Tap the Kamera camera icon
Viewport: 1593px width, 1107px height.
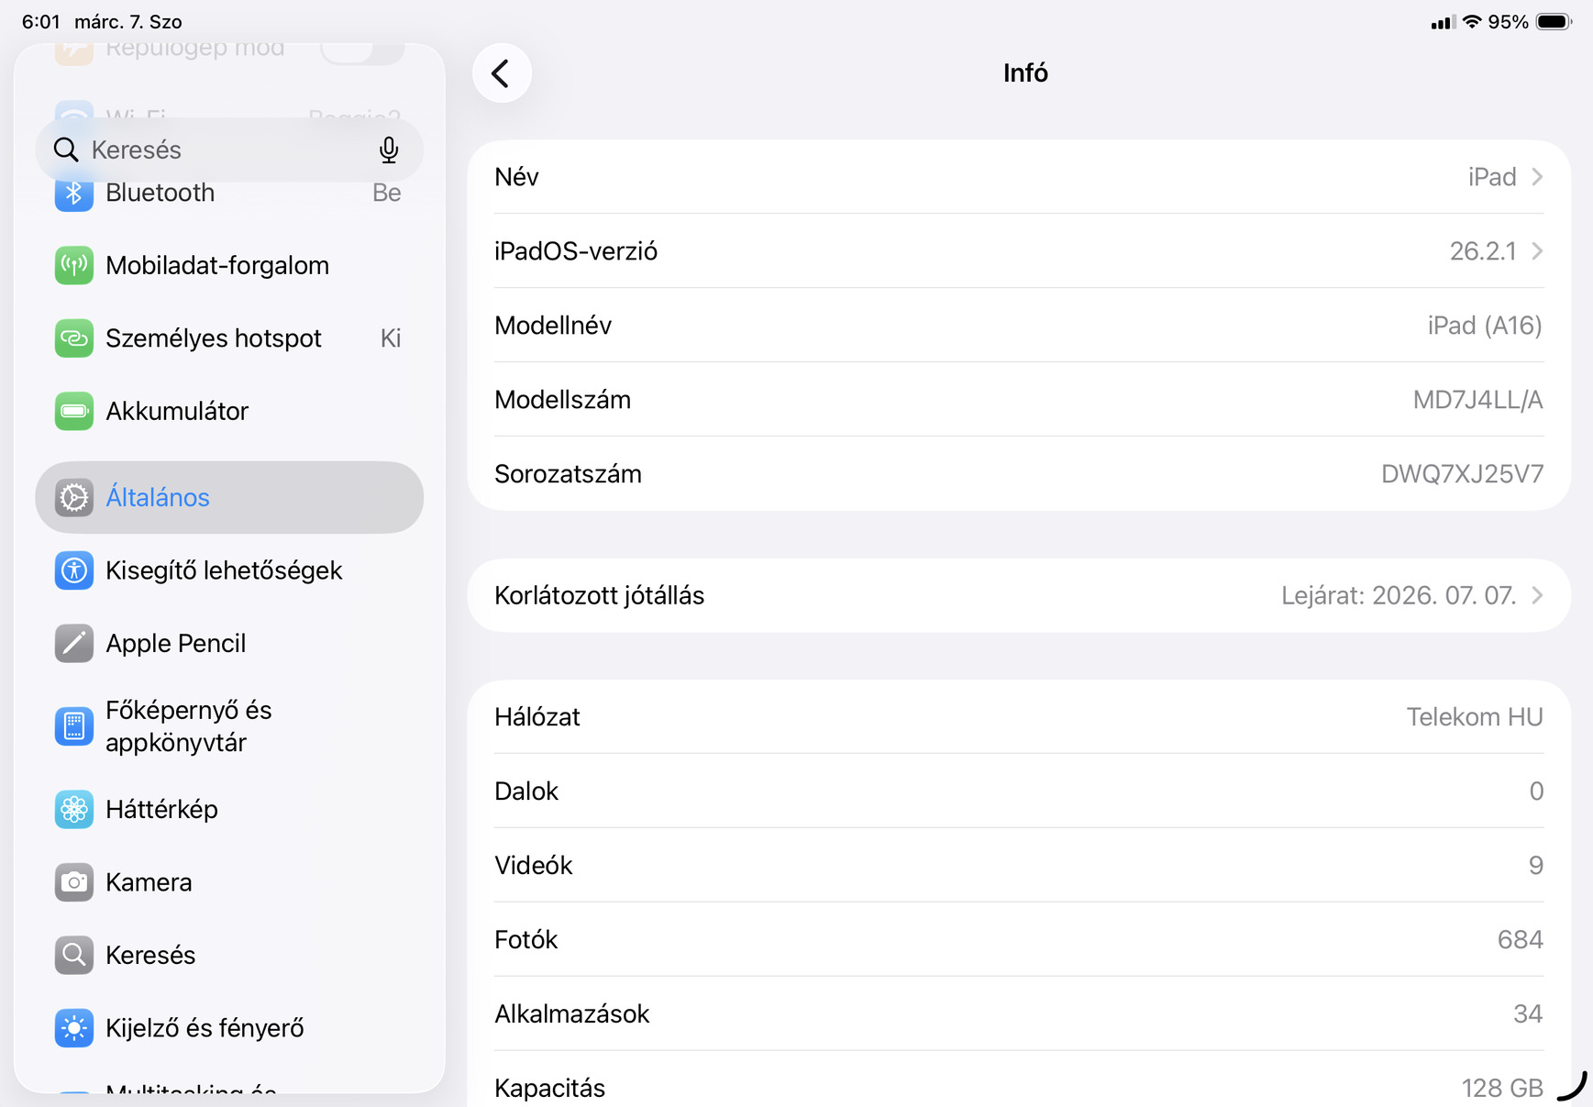point(73,882)
